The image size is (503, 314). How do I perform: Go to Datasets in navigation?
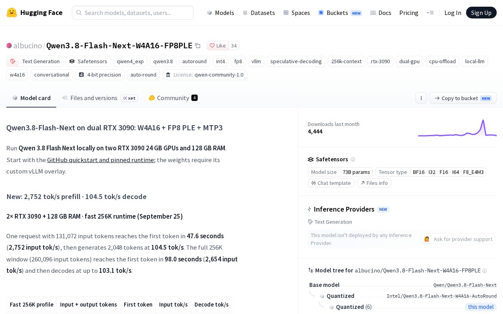pyautogui.click(x=259, y=13)
